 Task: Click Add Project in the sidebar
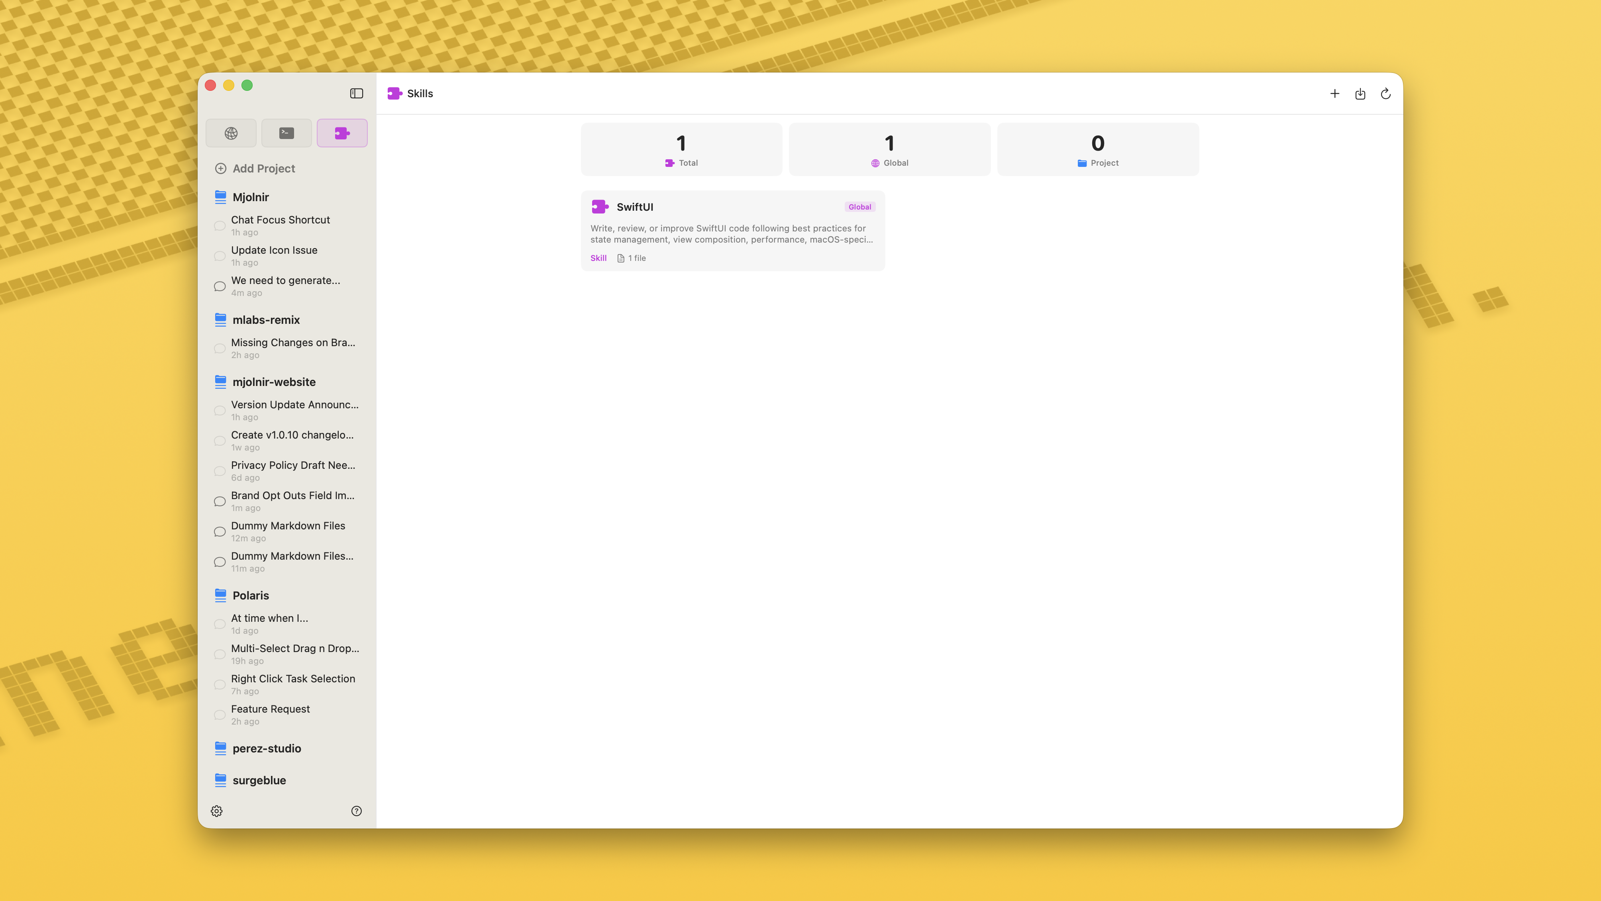(x=263, y=168)
